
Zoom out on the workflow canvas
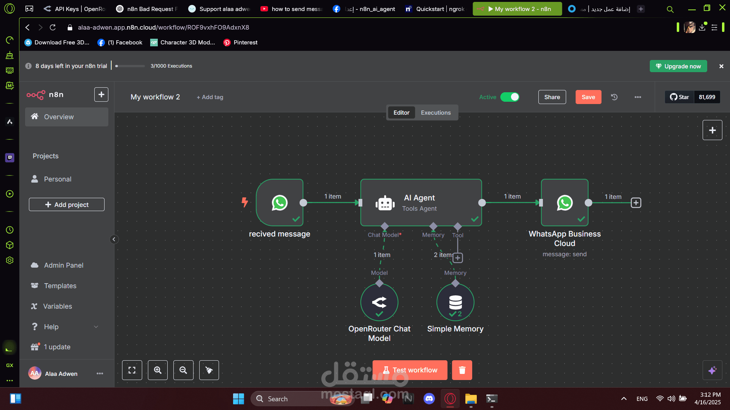point(183,370)
